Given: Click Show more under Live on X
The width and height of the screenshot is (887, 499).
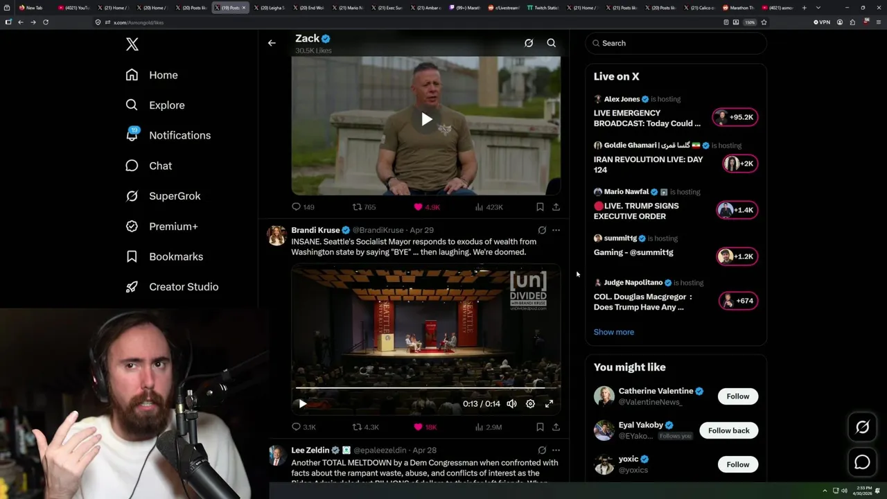Looking at the screenshot, I should click(x=613, y=332).
